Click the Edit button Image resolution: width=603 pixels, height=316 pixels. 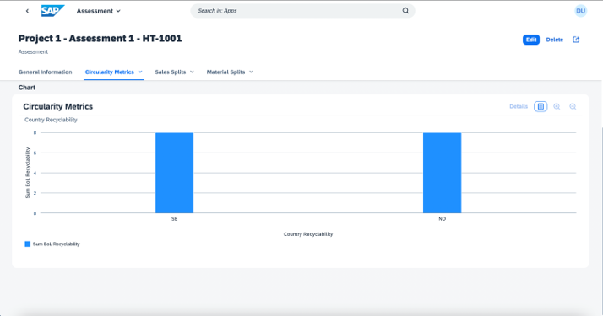(x=530, y=40)
